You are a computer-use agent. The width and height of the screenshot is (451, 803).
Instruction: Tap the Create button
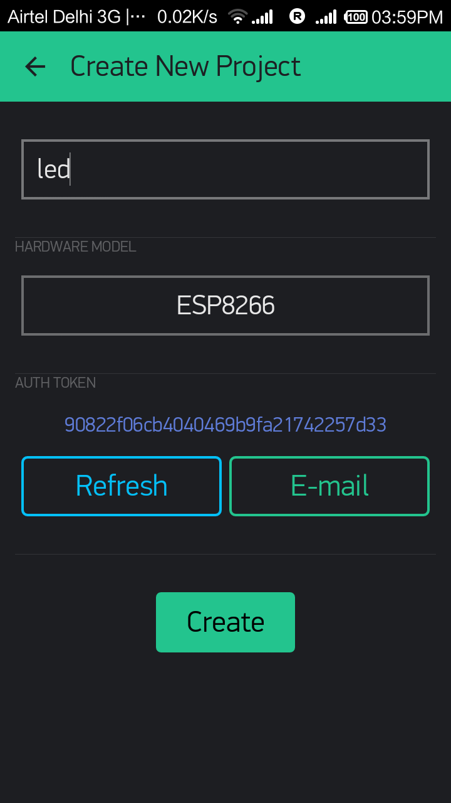coord(225,622)
